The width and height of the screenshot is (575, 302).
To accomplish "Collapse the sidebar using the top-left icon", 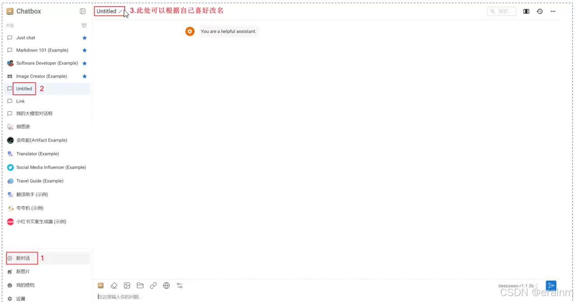I will point(83,11).
